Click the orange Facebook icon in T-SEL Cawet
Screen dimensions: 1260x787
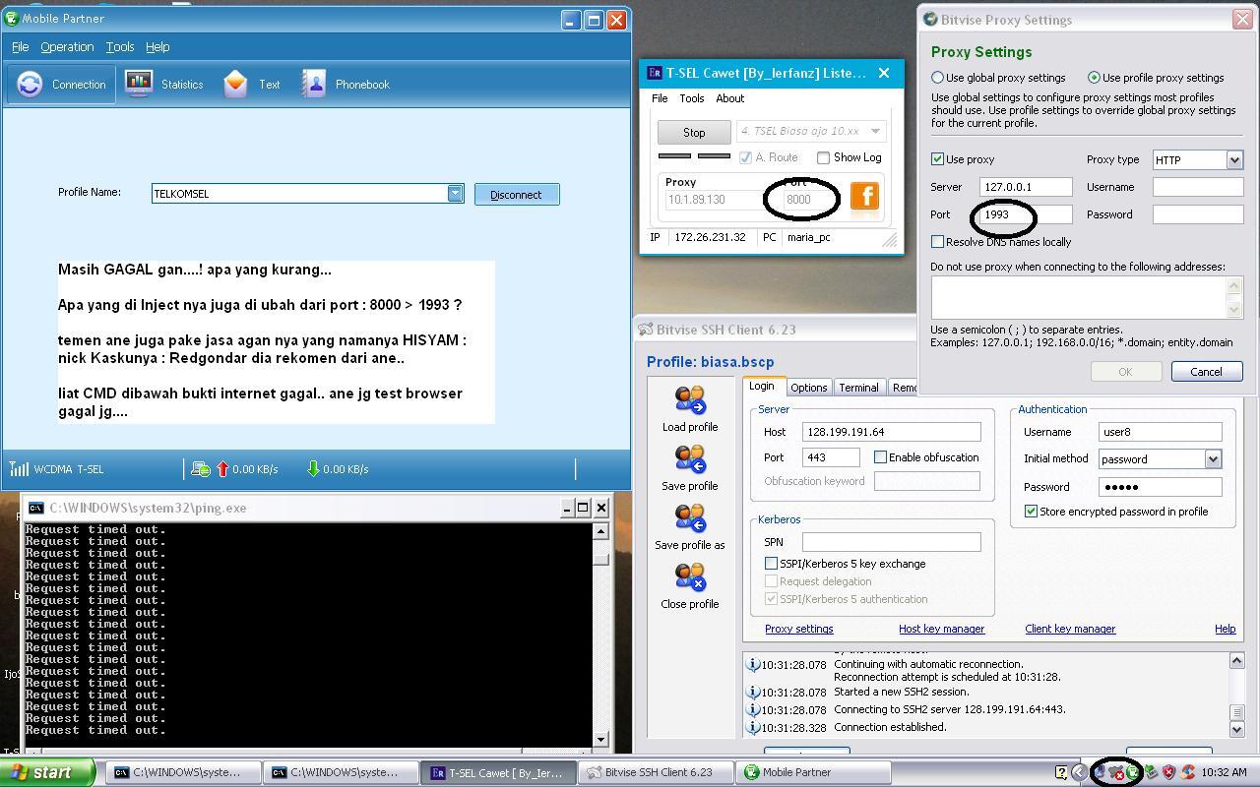864,196
